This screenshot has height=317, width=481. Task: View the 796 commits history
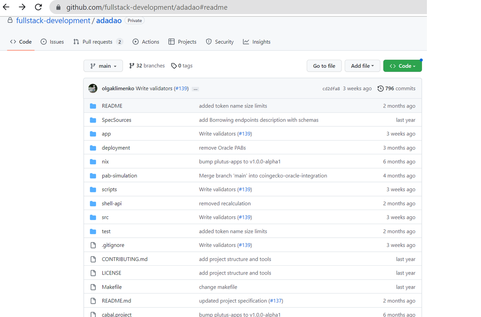point(396,89)
